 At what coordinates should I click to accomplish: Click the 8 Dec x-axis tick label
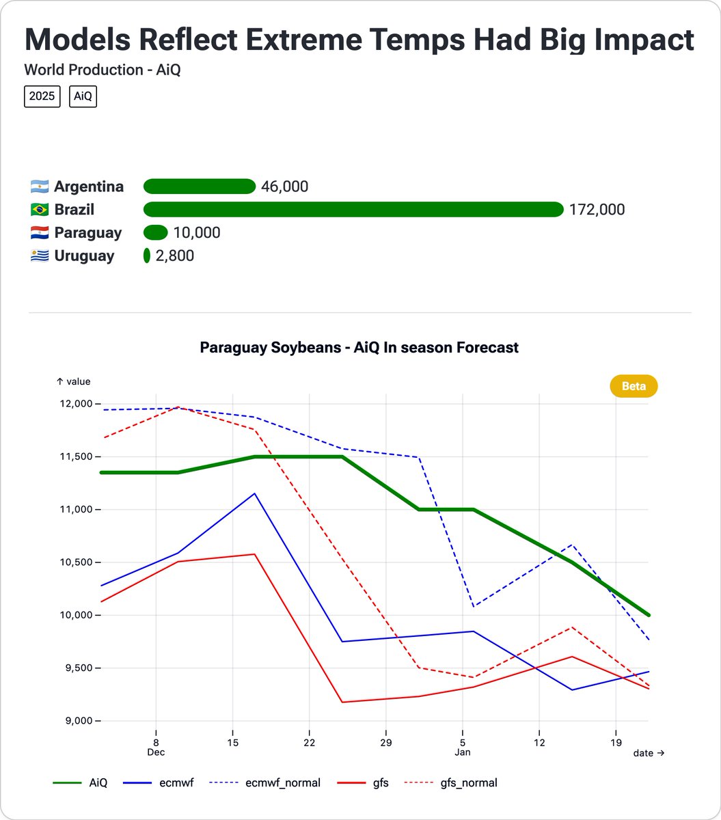[156, 747]
